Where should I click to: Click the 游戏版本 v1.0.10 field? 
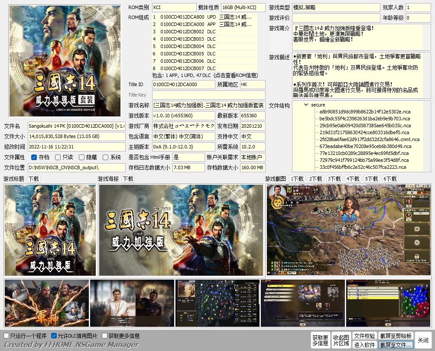tap(183, 116)
